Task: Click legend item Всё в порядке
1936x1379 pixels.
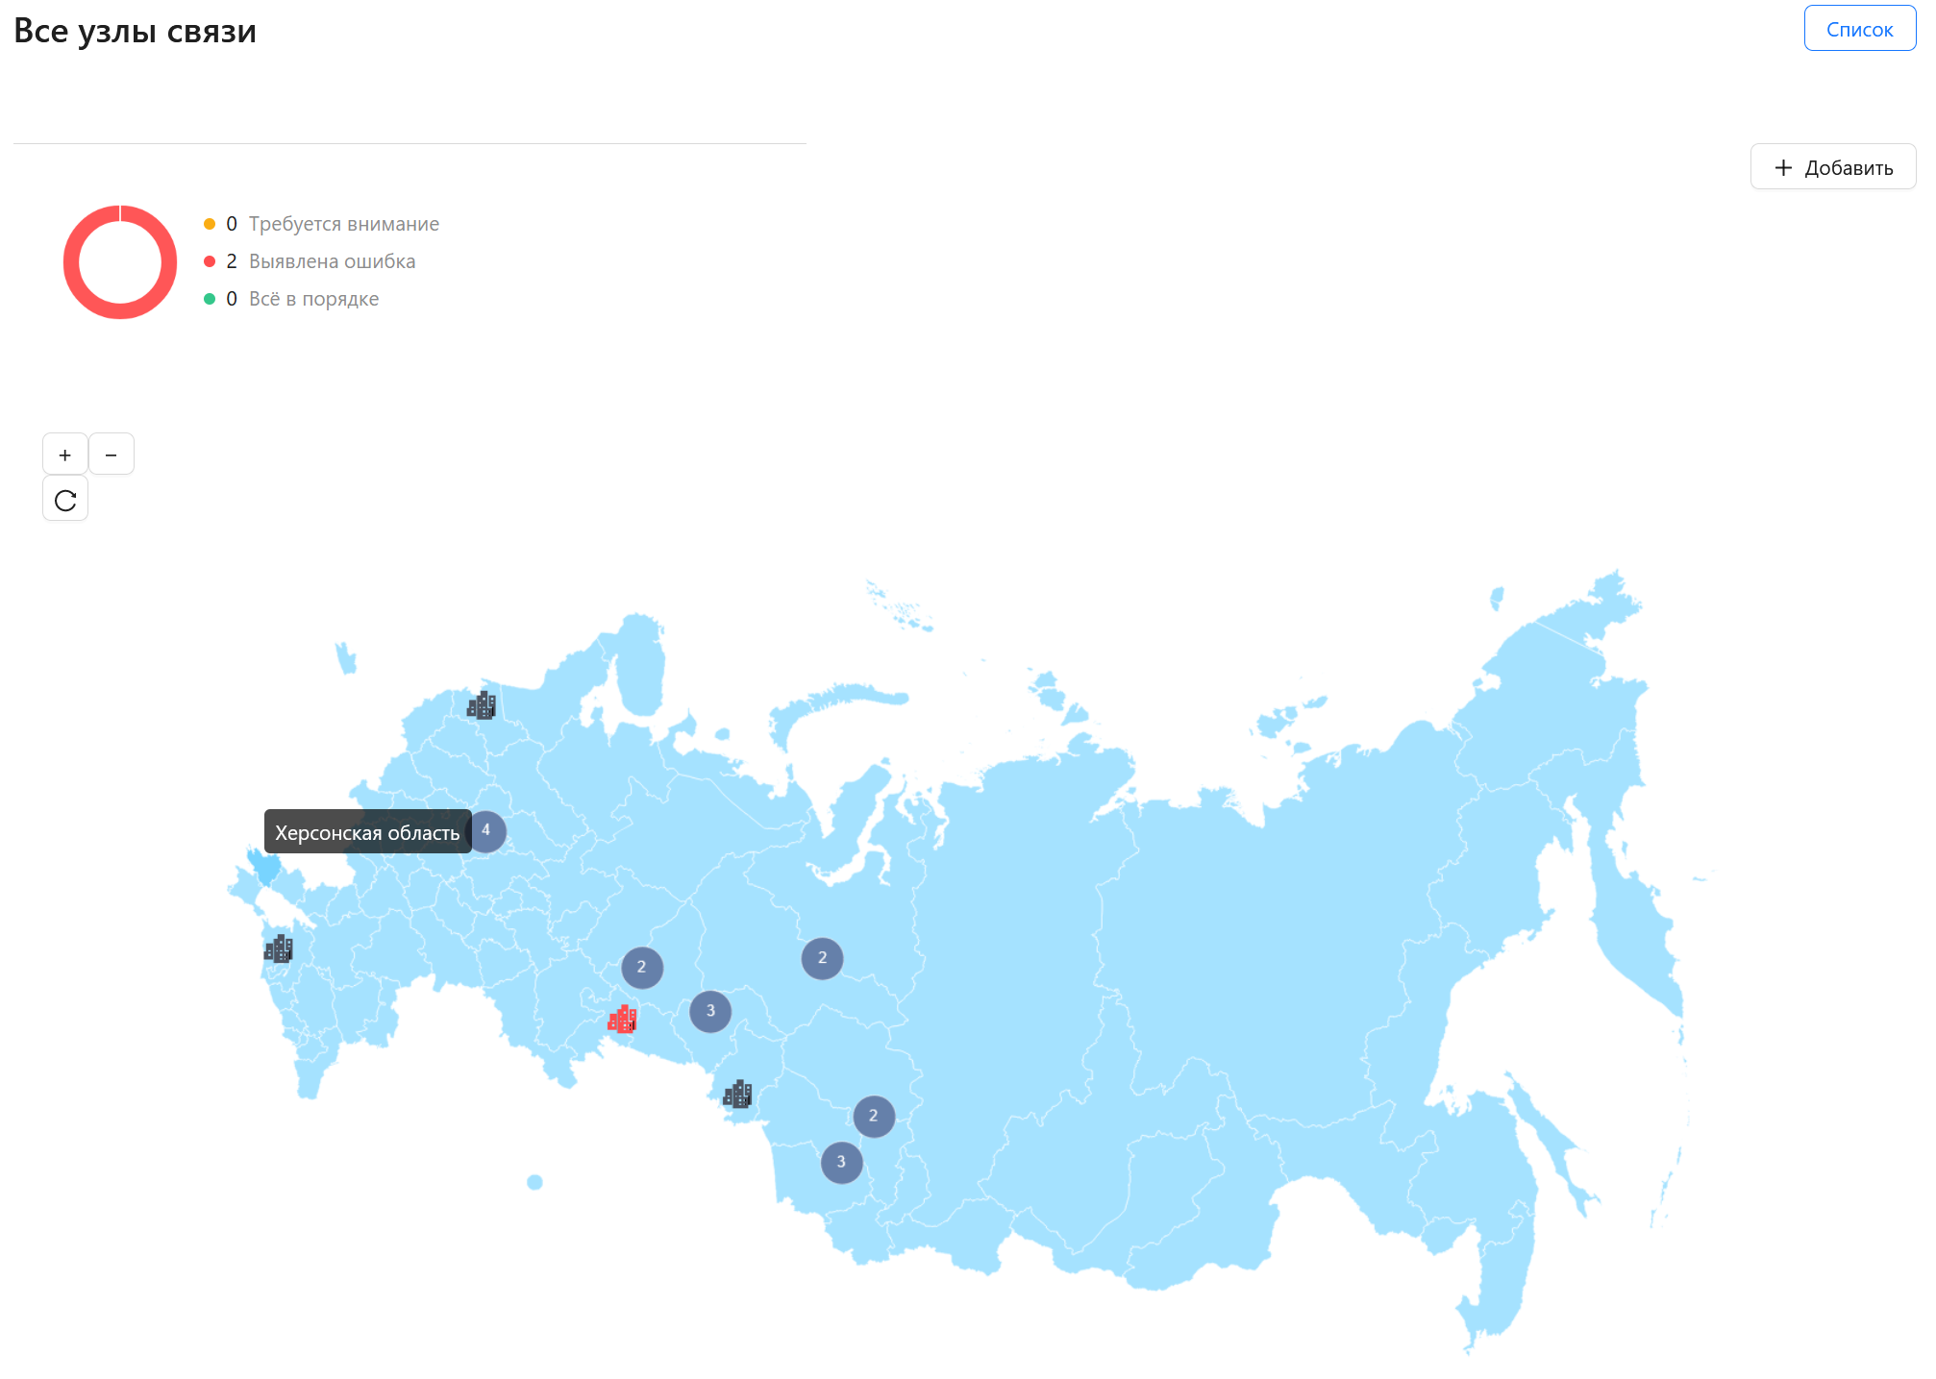Action: [313, 299]
